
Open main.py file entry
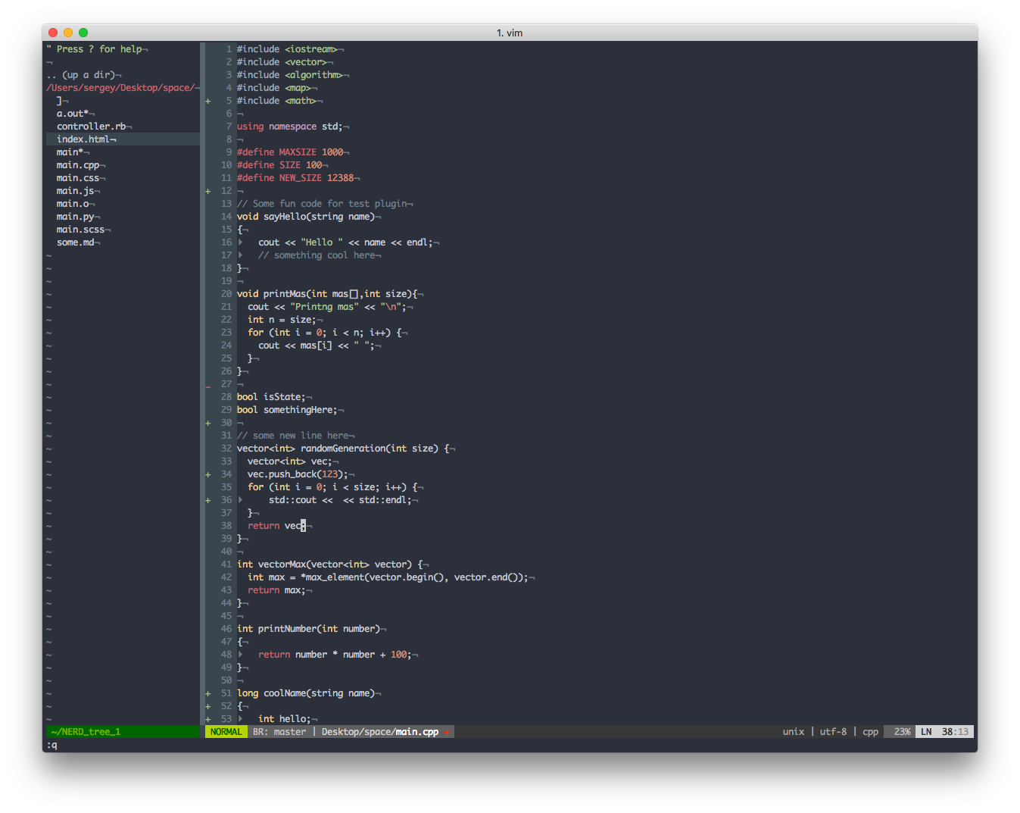click(76, 217)
